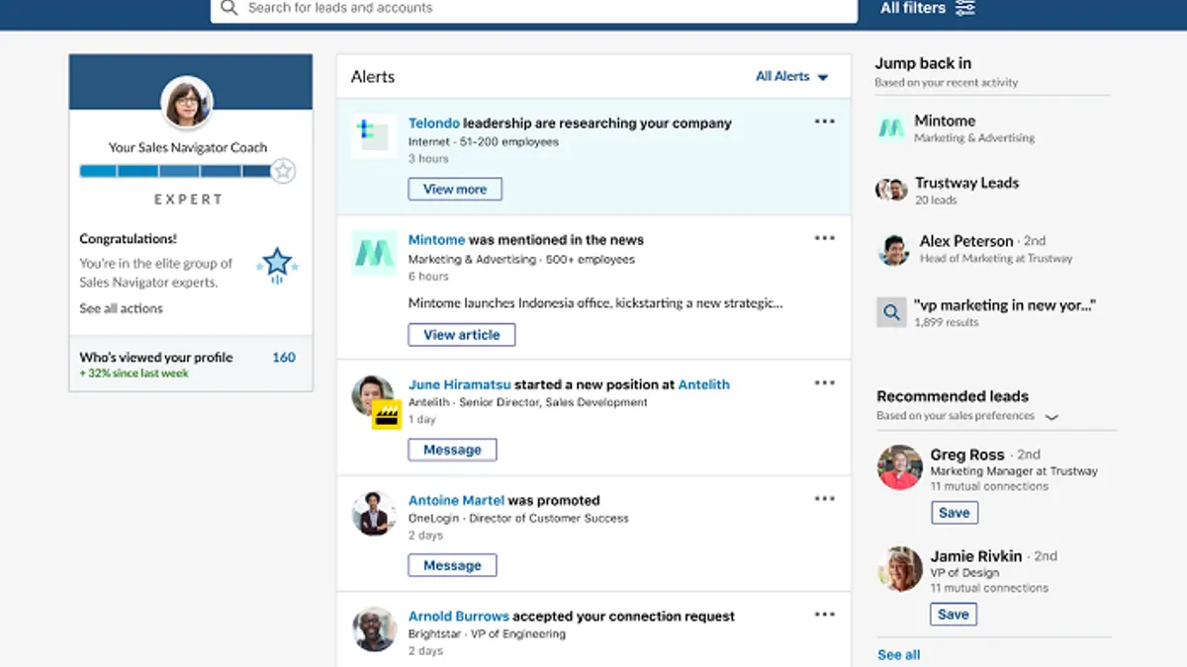
Task: Click the coach level progress bar
Action: [x=176, y=171]
